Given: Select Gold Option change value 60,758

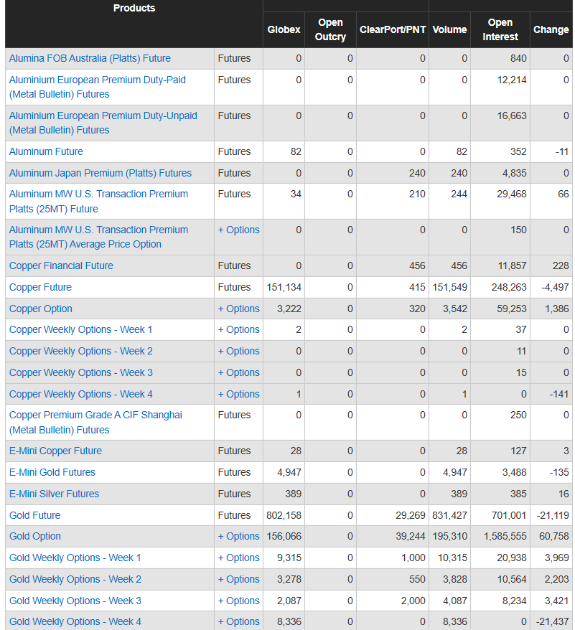Looking at the screenshot, I should [x=553, y=537].
